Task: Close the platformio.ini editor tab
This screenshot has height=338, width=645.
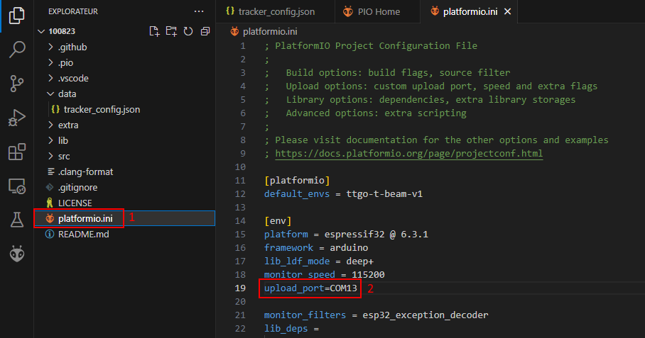Action: tap(507, 11)
